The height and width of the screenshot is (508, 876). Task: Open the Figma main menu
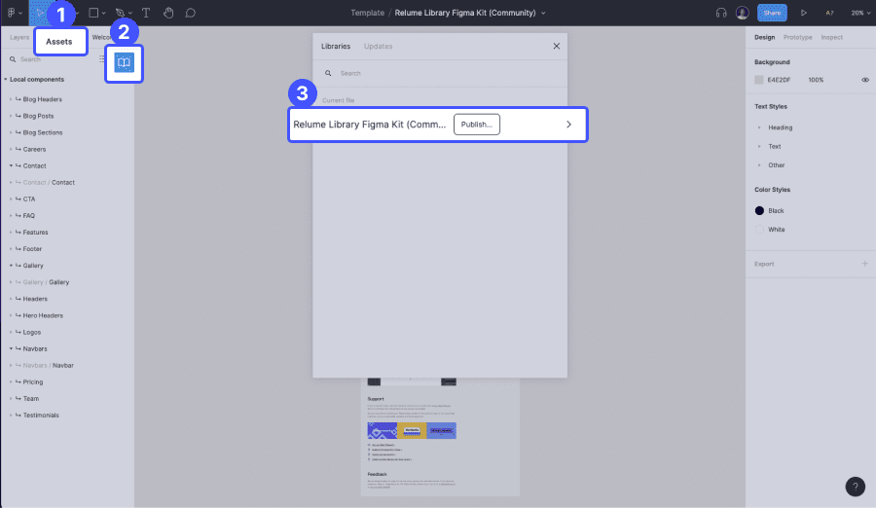12,13
